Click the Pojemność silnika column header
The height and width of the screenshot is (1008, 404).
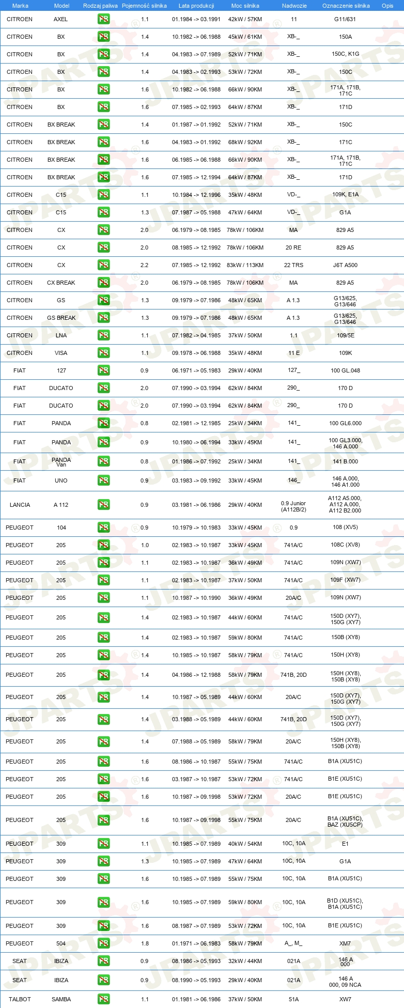[x=144, y=6]
